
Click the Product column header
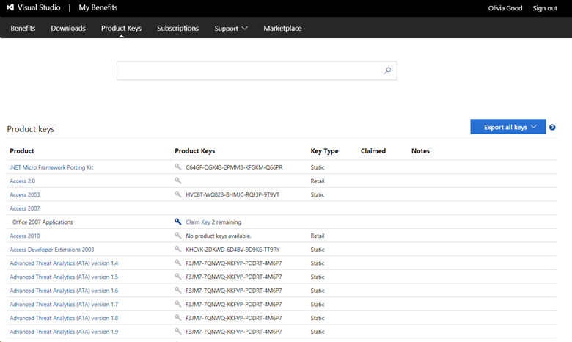point(22,150)
